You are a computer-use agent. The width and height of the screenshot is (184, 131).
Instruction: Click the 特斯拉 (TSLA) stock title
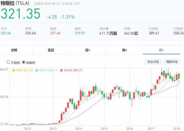click(x=15, y=3)
